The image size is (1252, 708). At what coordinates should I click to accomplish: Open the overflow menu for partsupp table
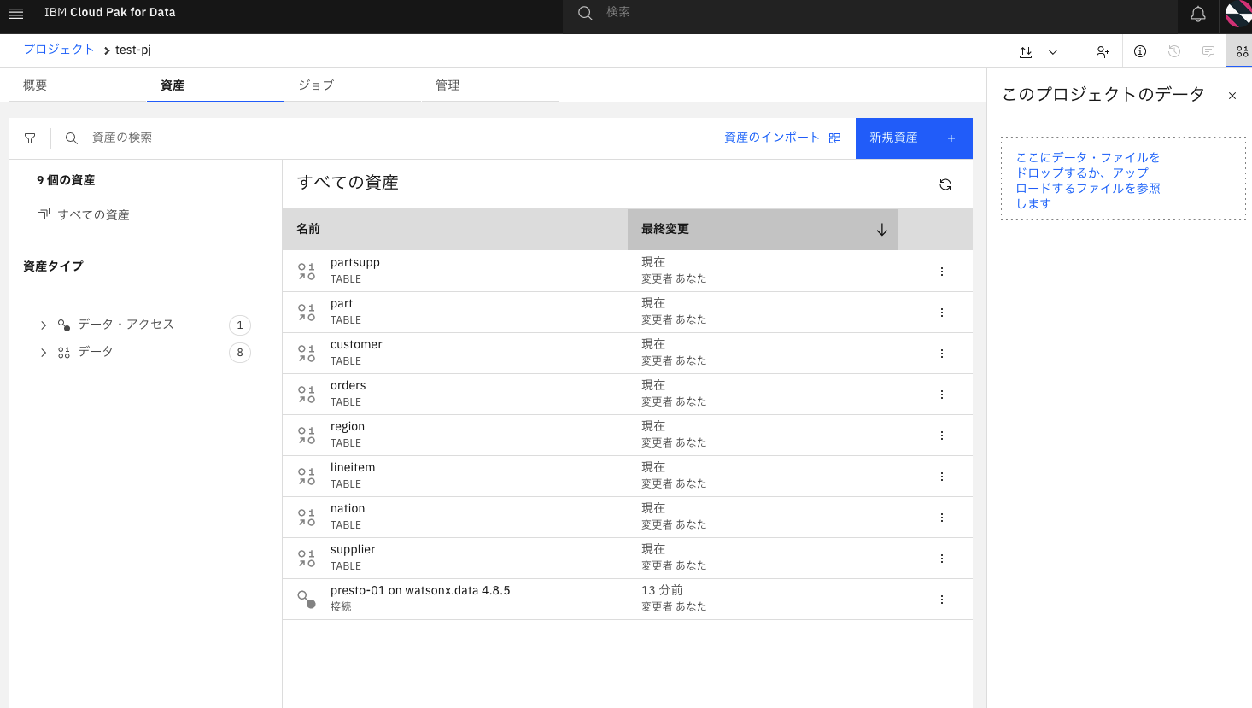pos(942,271)
